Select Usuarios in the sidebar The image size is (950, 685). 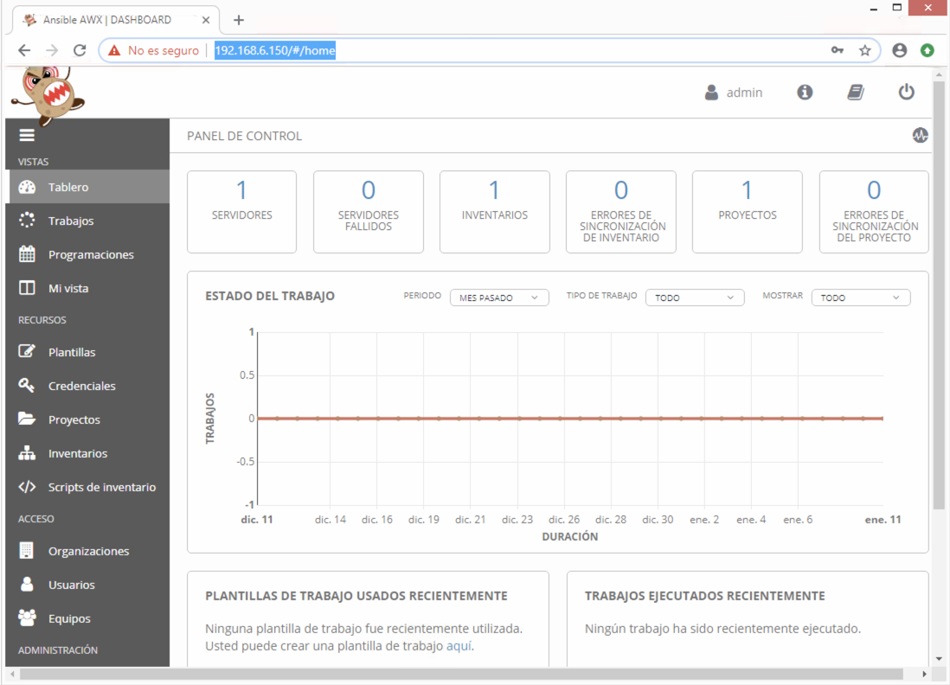pyautogui.click(x=88, y=585)
